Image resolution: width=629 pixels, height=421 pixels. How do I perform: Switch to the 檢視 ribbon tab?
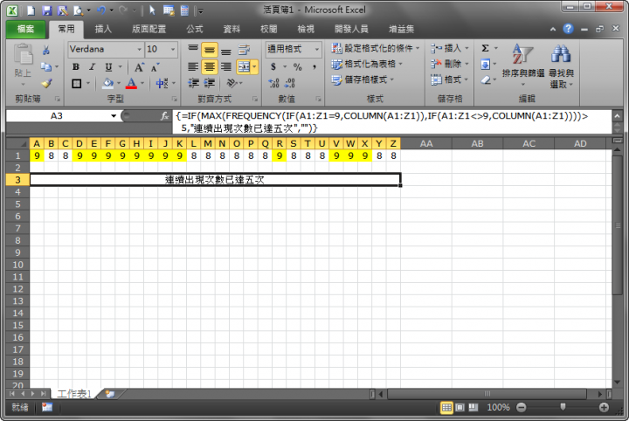pos(306,30)
